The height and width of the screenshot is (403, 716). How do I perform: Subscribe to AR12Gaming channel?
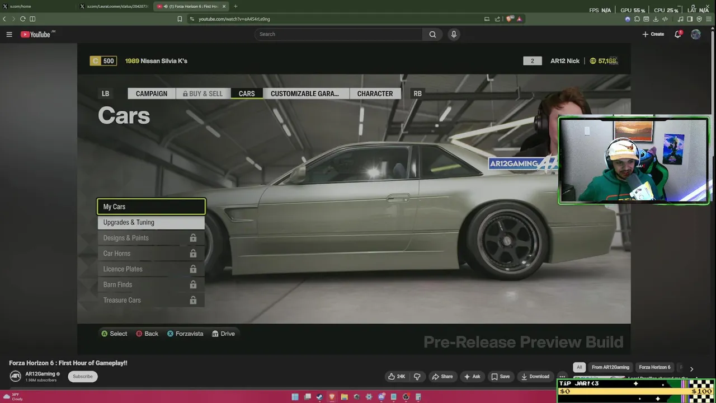(x=83, y=377)
